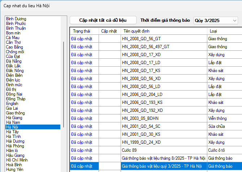Click 'Cập nhật' column header
The image size is (242, 172).
pyautogui.click(x=109, y=31)
